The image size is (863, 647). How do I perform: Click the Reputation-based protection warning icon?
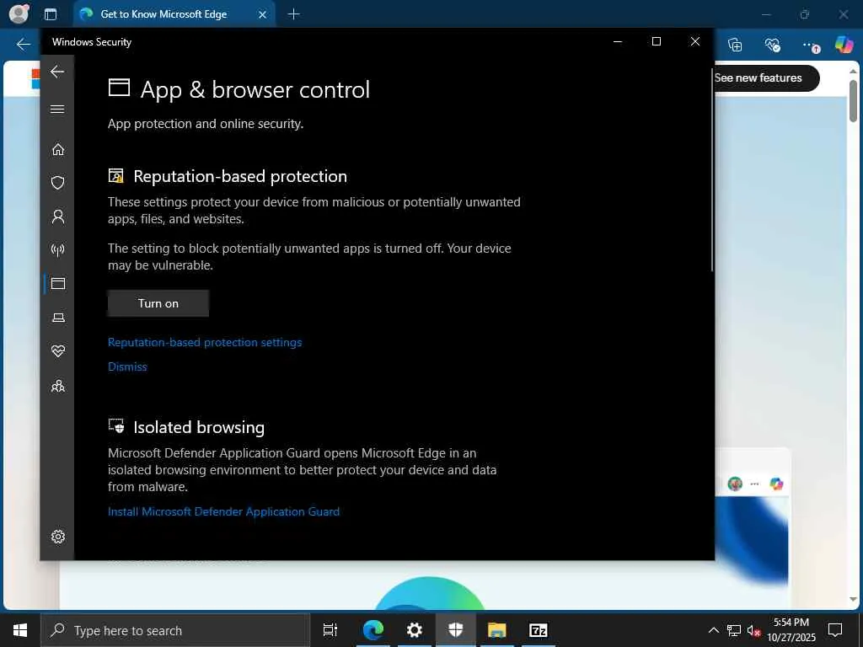116,176
